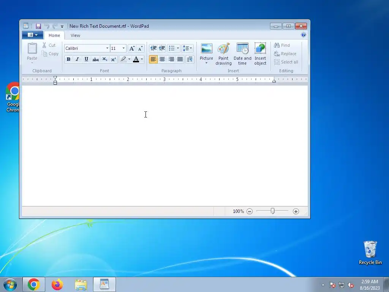
Task: Open the Windows Start menu
Action: pyautogui.click(x=10, y=284)
